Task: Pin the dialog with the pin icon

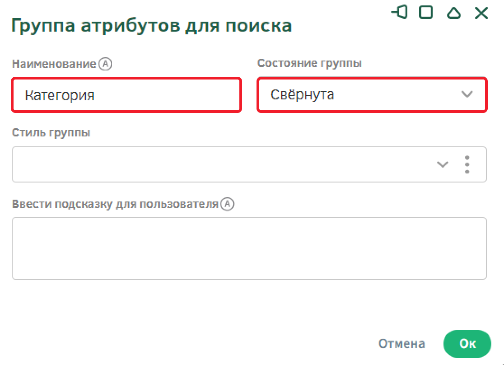Action: pos(400,13)
